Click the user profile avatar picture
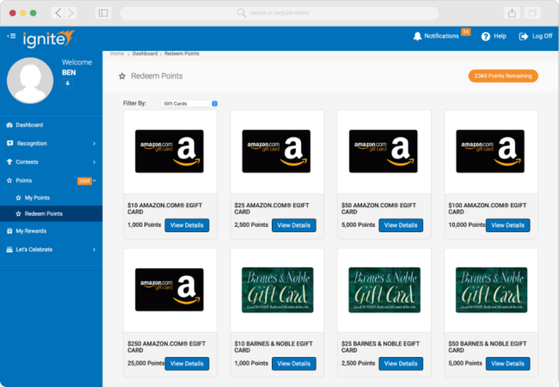559x387 pixels. [30, 81]
